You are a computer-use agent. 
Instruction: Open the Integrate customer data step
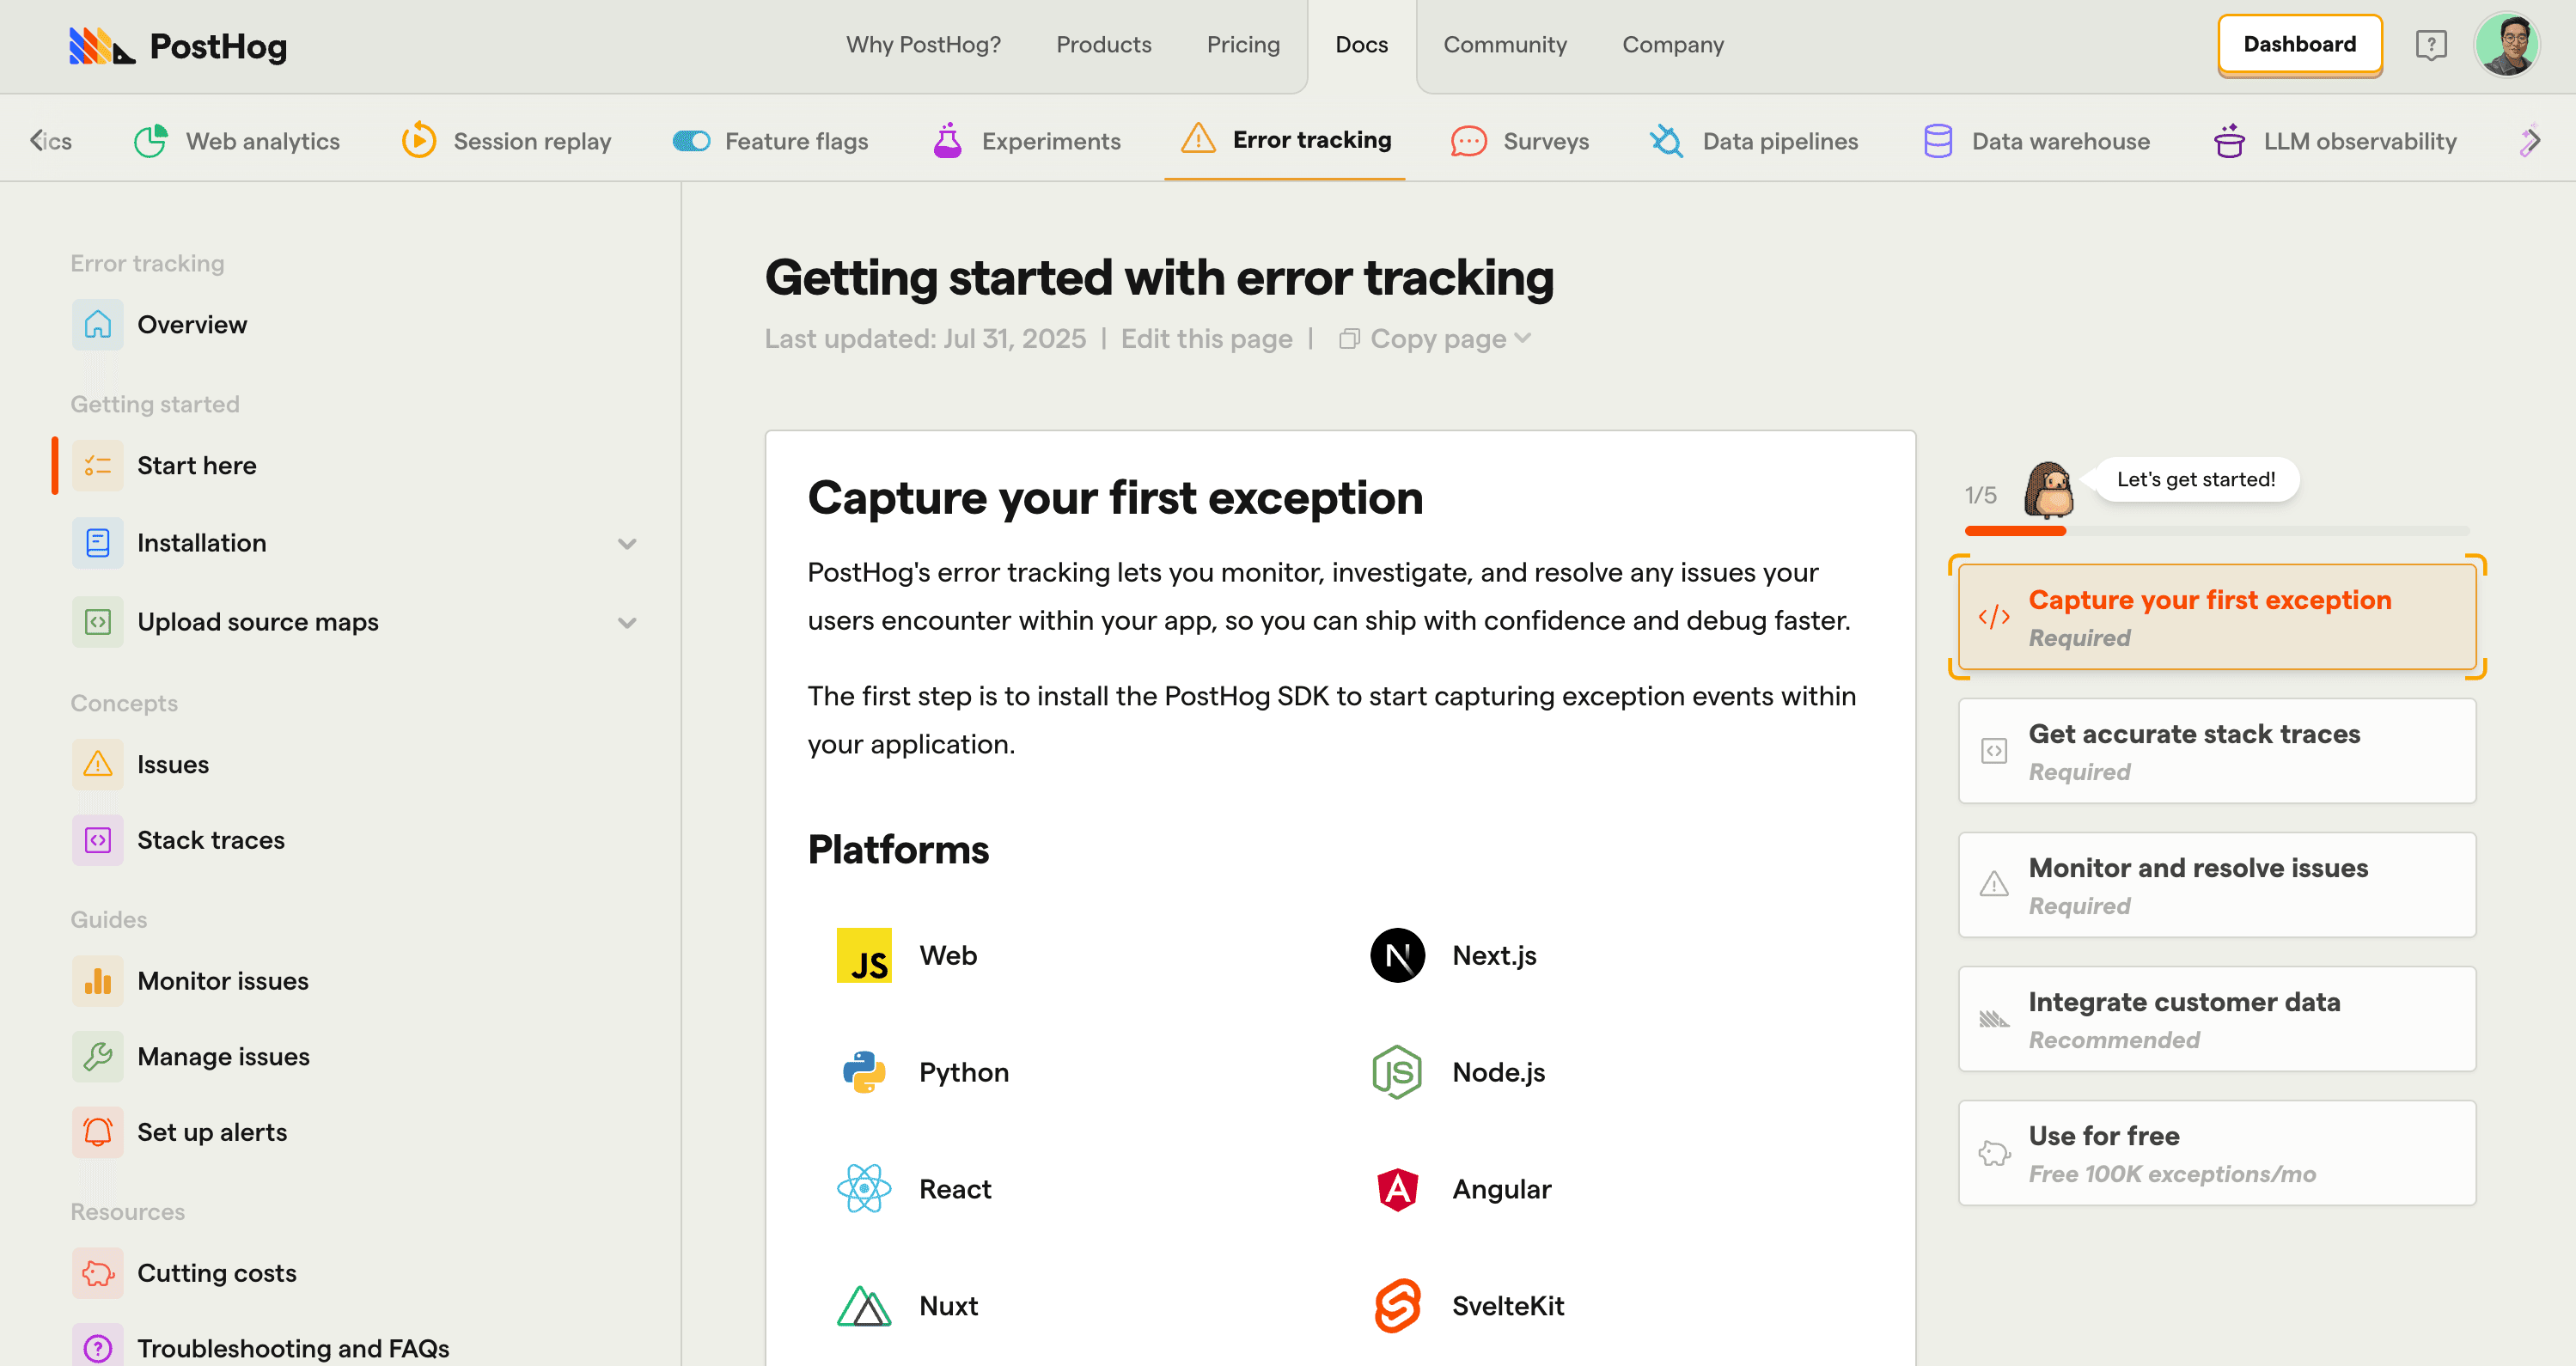tap(2217, 1019)
